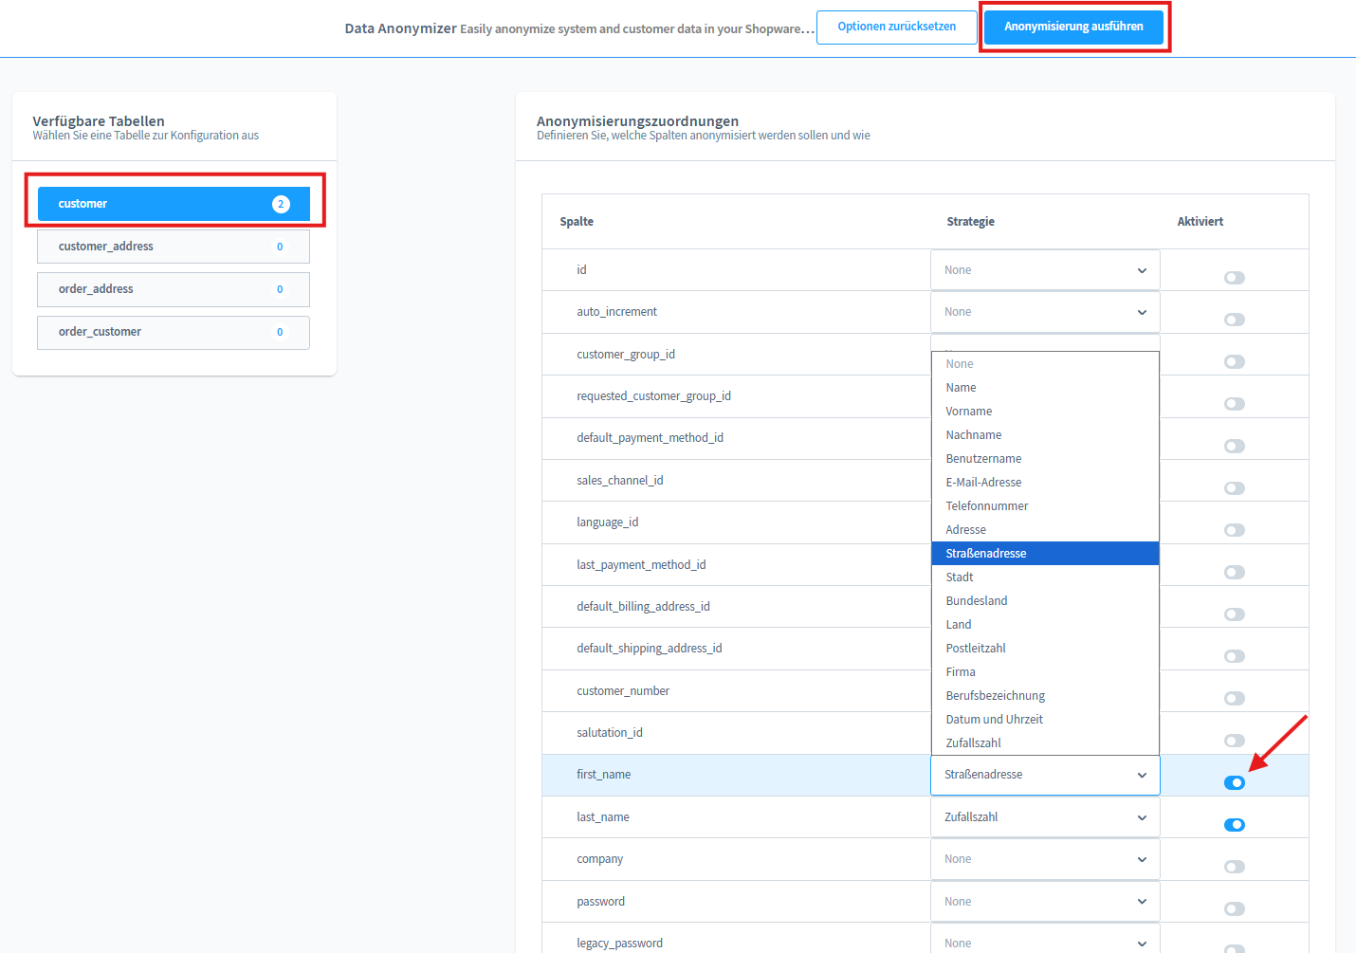
Task: Toggle the customer_number activation switch
Action: [1234, 699]
